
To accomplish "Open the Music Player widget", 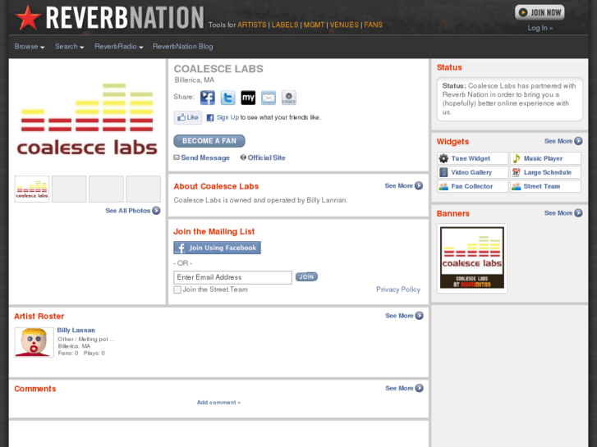I will pos(545,158).
